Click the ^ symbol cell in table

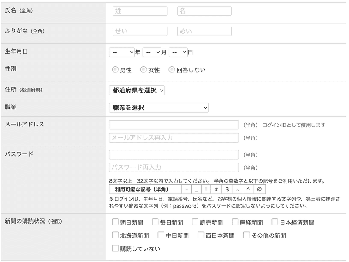(248, 190)
